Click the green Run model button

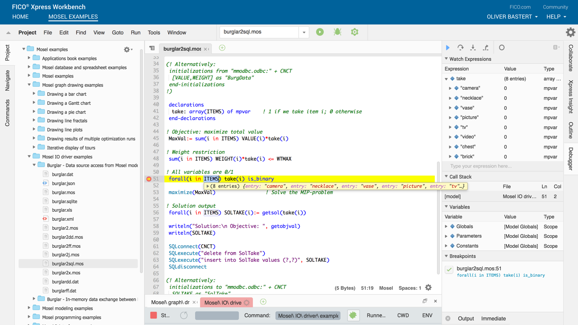[x=320, y=32]
